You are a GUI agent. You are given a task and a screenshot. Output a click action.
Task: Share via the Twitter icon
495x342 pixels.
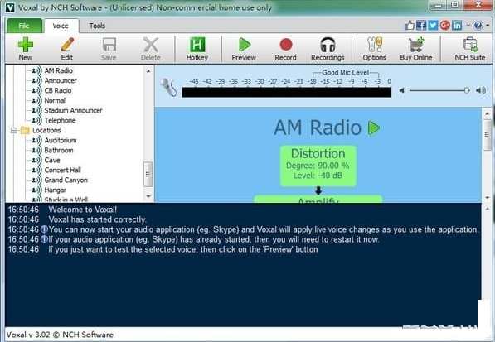pyautogui.click(x=433, y=25)
